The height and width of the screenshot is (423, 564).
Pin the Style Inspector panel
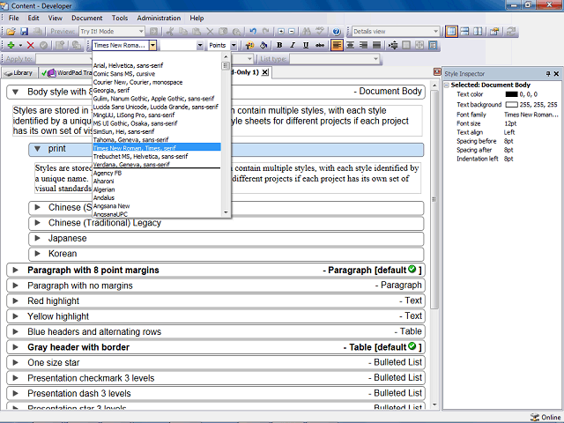pos(548,74)
